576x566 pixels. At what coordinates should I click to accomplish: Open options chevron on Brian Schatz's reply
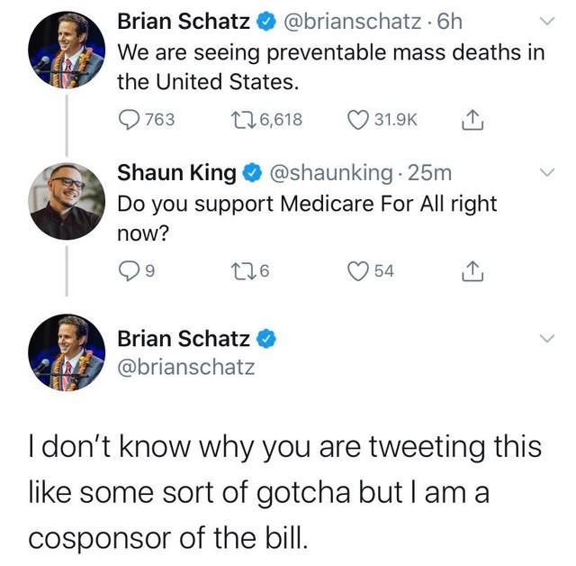point(546,340)
